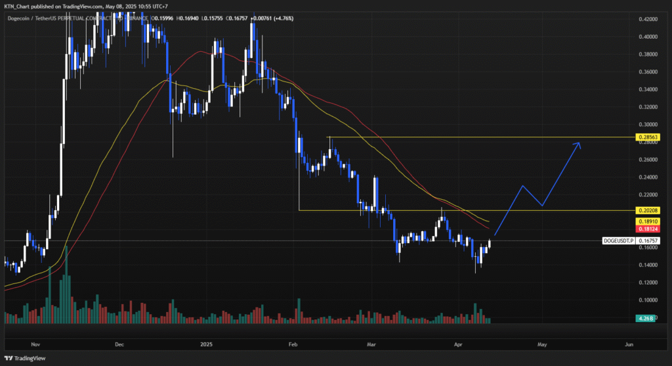The height and width of the screenshot is (366, 672).
Task: Click the low value L0.15755 in legend
Action: (212, 18)
